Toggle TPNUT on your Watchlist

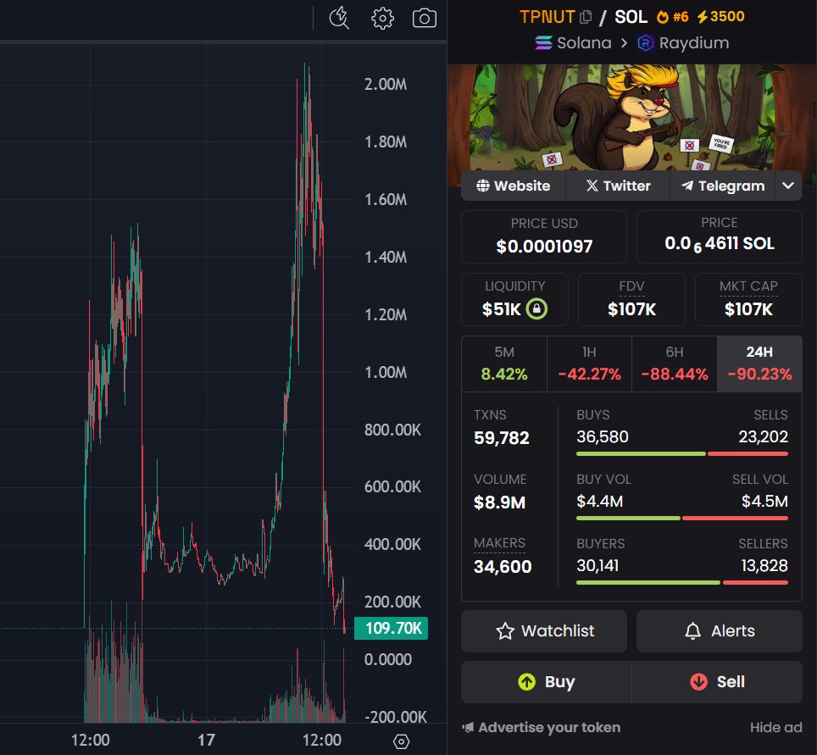point(543,630)
